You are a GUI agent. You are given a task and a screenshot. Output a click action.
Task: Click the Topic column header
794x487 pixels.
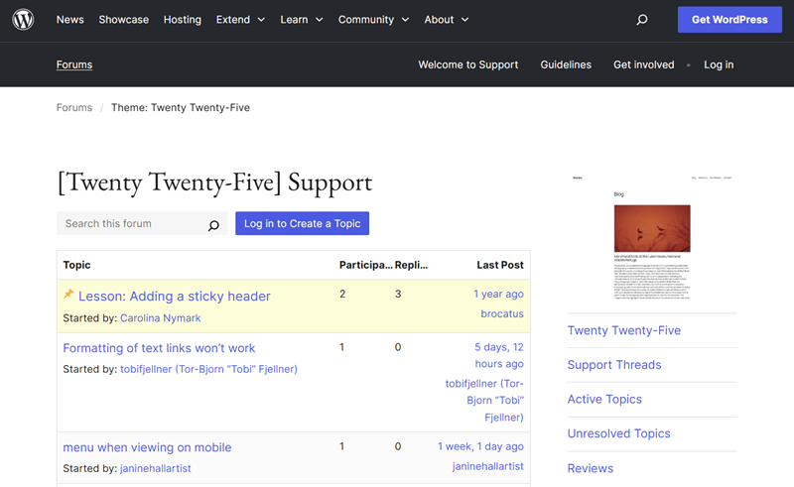(77, 265)
